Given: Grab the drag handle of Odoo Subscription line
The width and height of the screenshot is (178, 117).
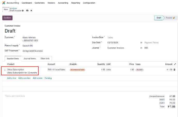Looking at the screenshot, I should [5, 70].
